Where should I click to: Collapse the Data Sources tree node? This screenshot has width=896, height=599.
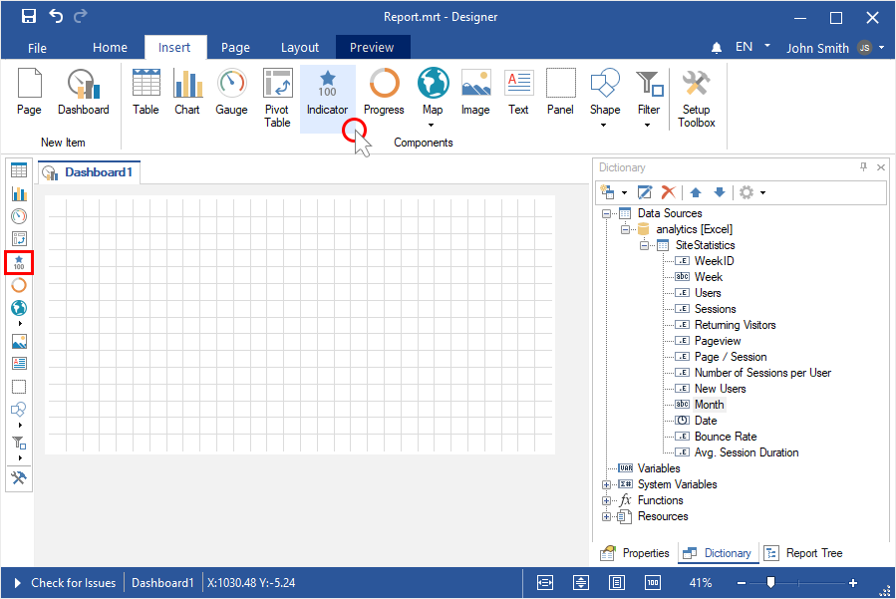tap(606, 213)
